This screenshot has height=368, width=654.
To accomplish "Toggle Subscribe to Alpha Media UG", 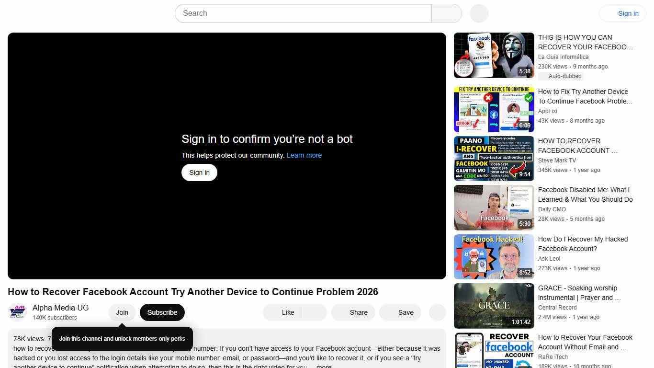I will coord(162,312).
